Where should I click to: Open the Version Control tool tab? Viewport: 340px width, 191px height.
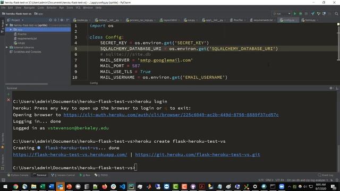[x=63, y=175]
